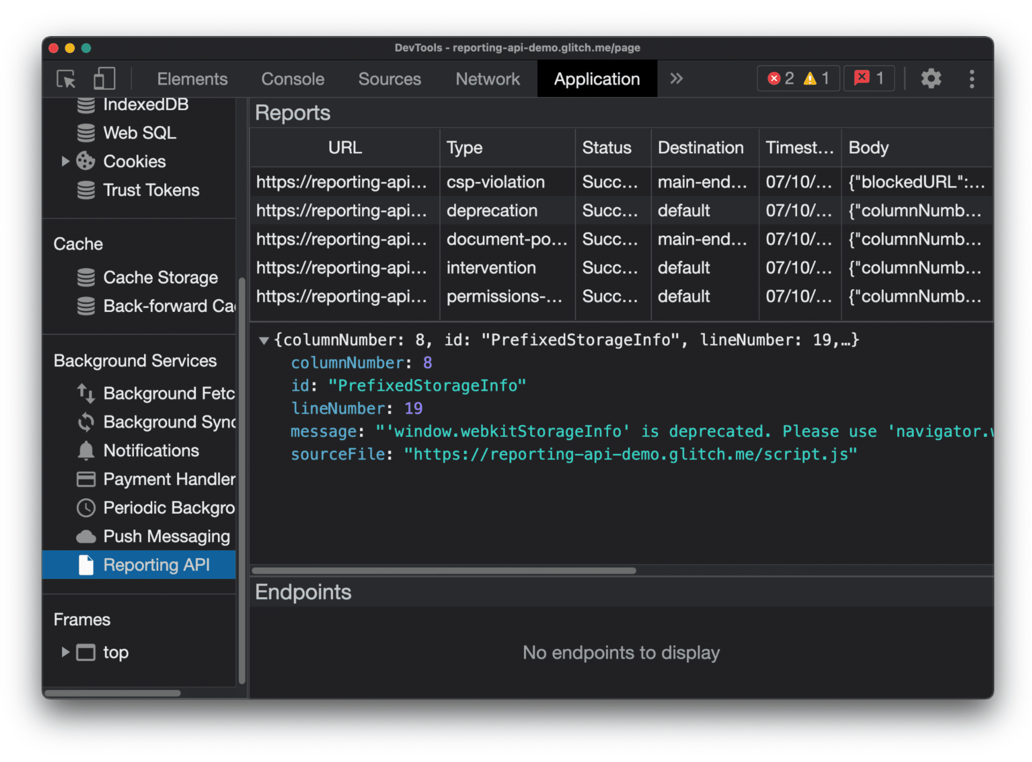
Task: Click the DevTools more options menu
Action: pyautogui.click(x=972, y=79)
